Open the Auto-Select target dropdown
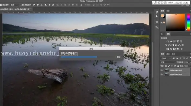Viewport: 191px width, 106px height. coord(14,5)
